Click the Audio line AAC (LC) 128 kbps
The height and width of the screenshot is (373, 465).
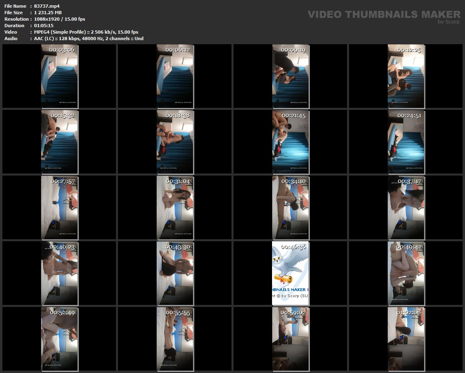pos(89,39)
